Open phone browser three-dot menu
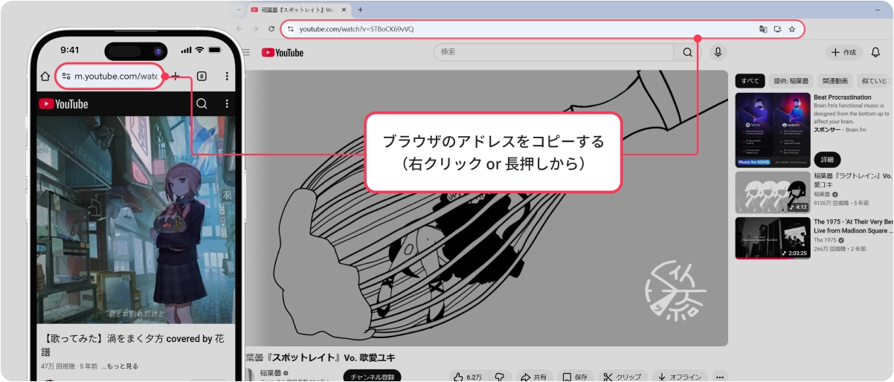The image size is (894, 382). tap(227, 77)
